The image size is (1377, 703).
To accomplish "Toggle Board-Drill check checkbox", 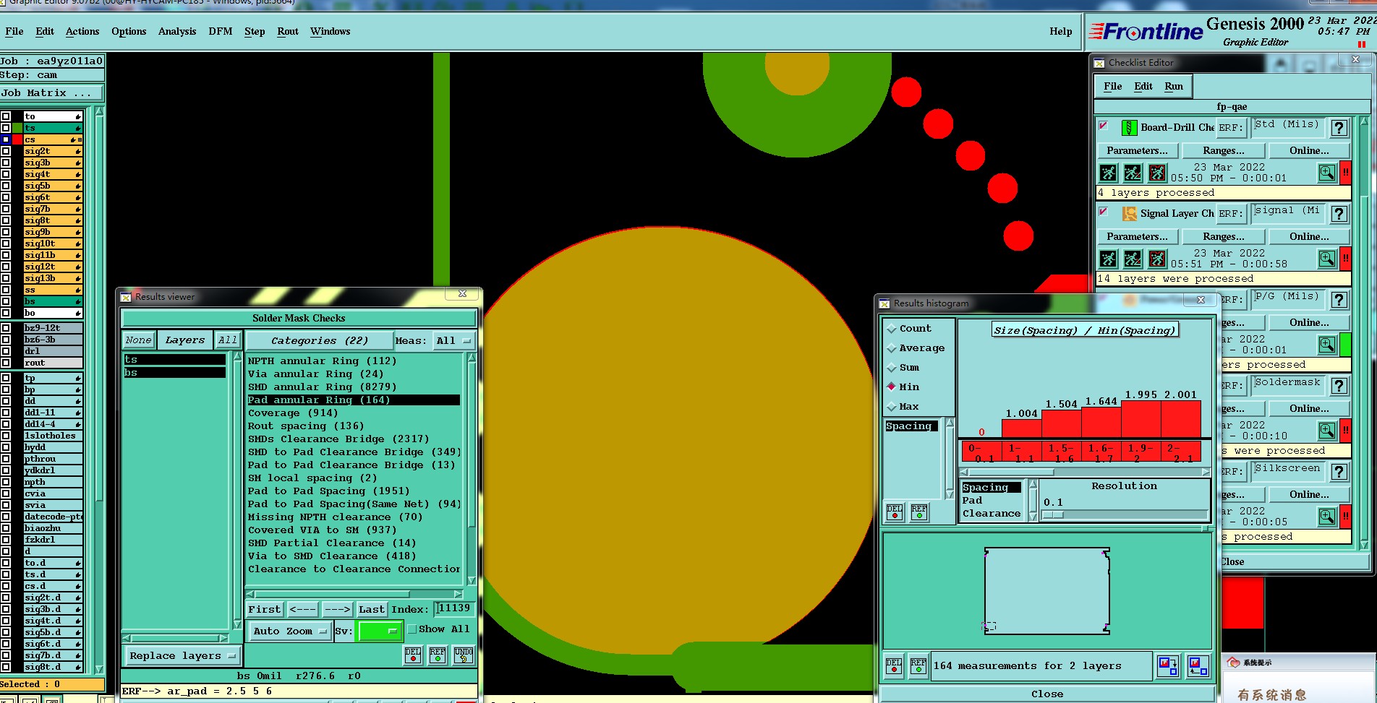I will pos(1104,126).
